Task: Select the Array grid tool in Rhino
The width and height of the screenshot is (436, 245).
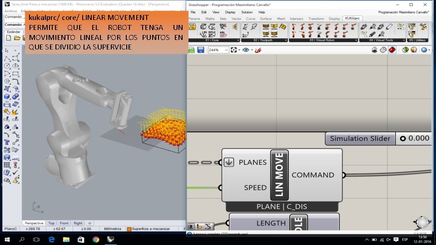Action: 7,165
